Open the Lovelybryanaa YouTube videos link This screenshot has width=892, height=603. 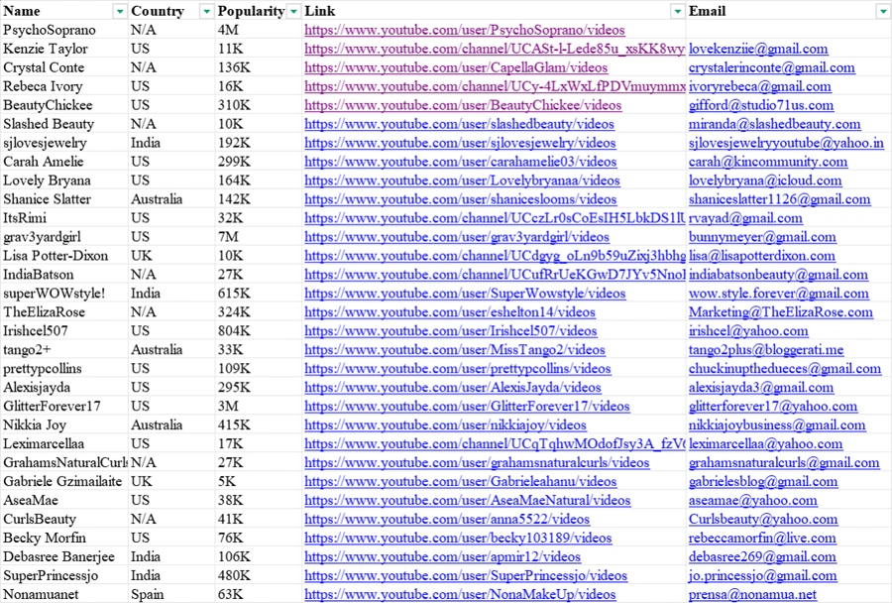coord(462,181)
